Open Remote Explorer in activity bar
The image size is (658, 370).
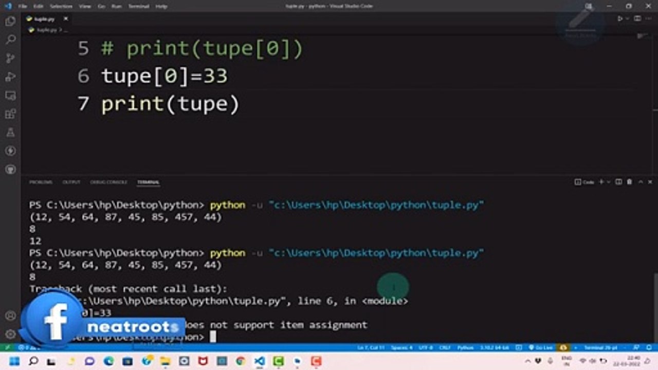tap(10, 95)
